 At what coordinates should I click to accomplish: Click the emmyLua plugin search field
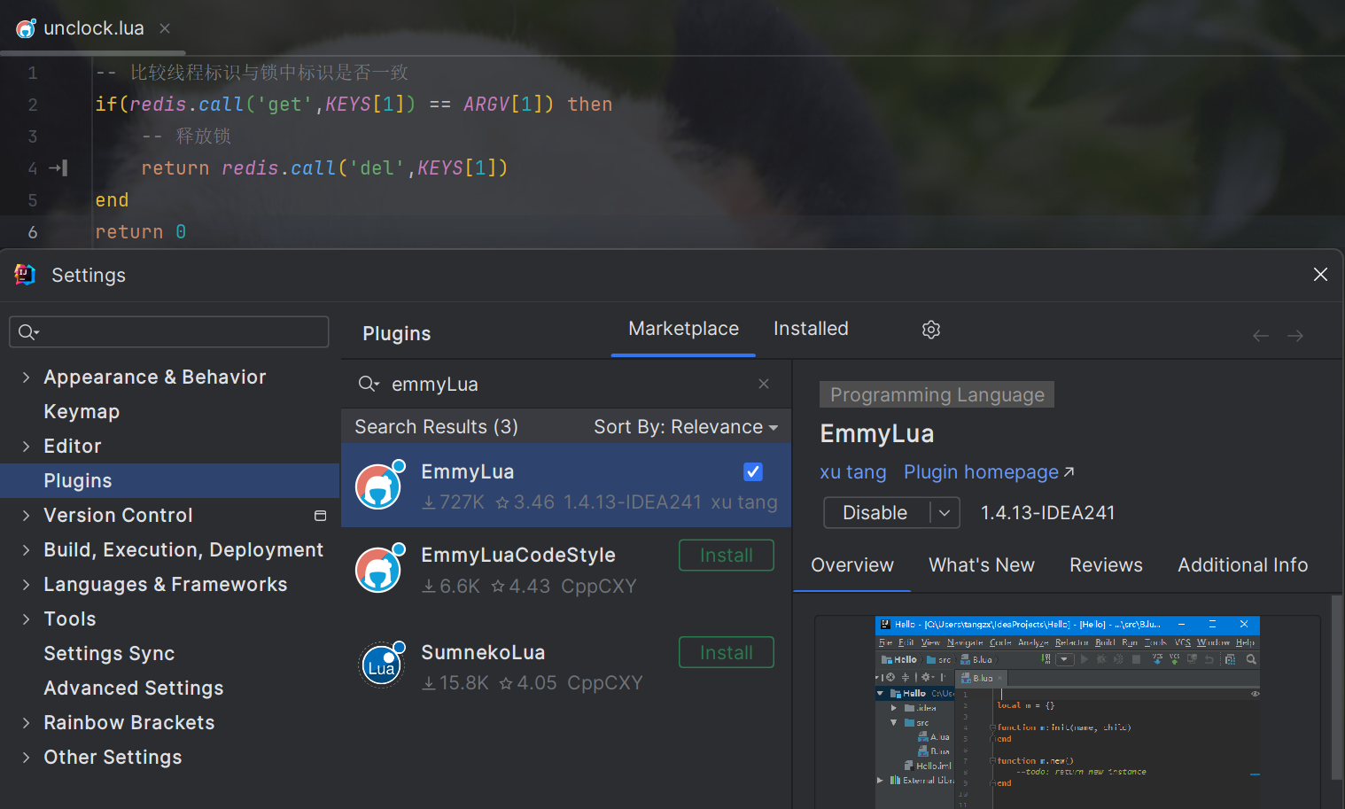(567, 384)
